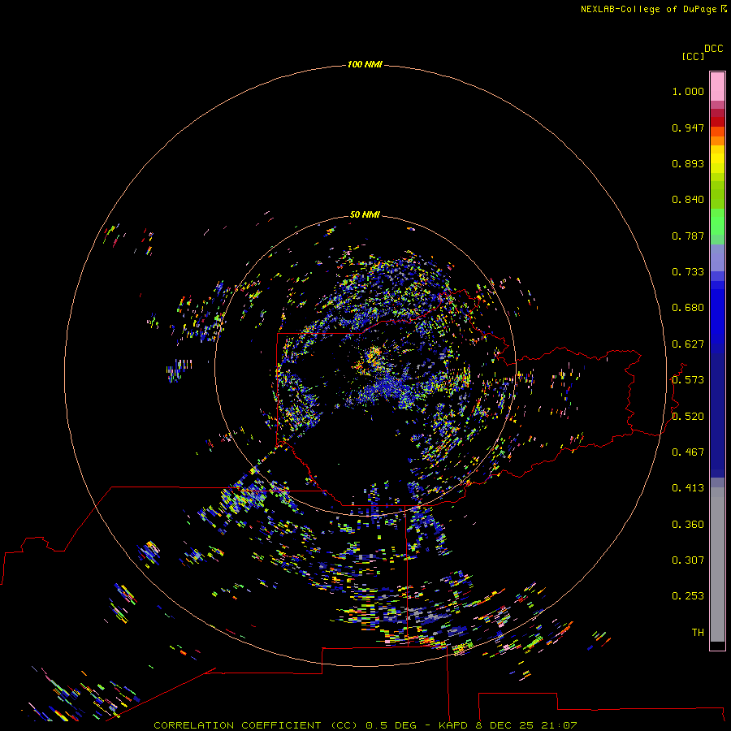Click the [CC] legend header
This screenshot has width=731, height=731.
coord(693,56)
